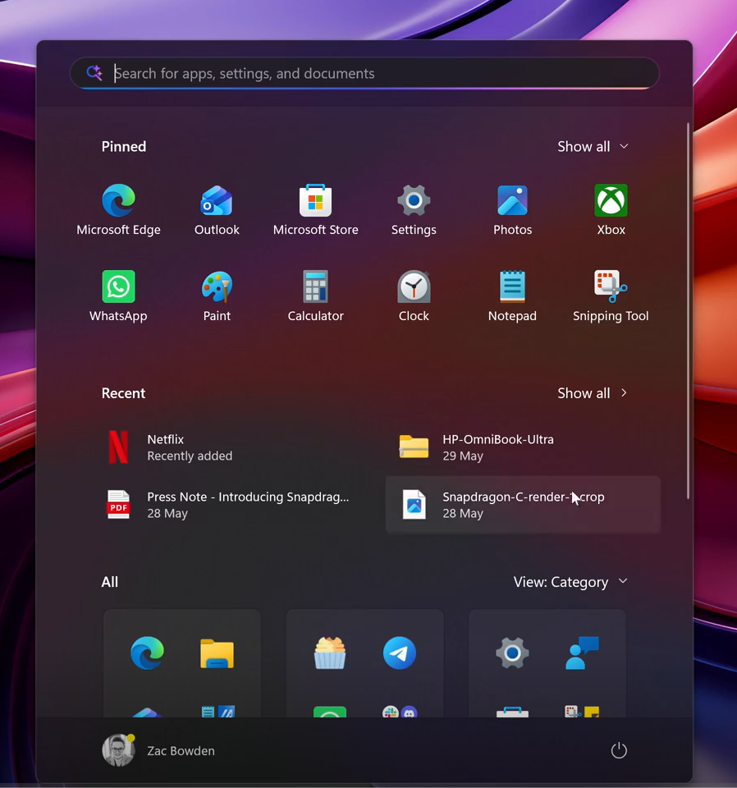Viewport: 737px width, 788px height.
Task: Click the "29 May" date label
Action: point(463,456)
